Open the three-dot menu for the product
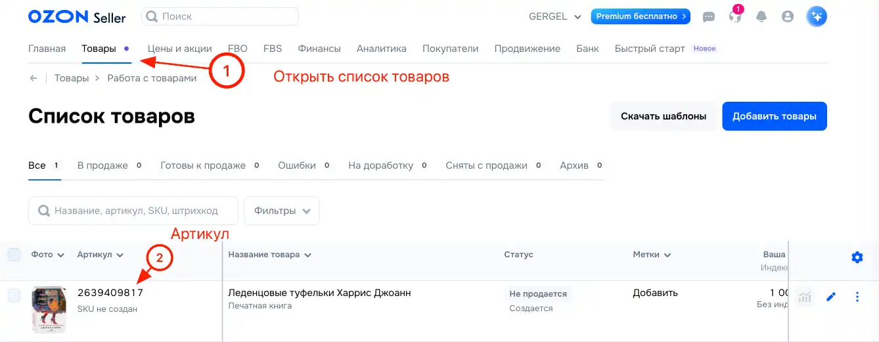 [857, 297]
